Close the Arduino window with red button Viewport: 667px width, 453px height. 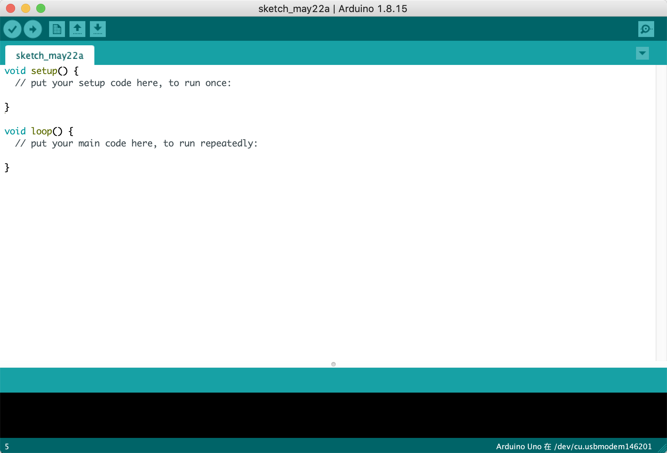pyautogui.click(x=11, y=8)
